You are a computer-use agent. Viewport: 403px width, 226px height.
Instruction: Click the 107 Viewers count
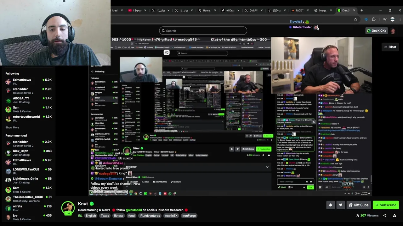[367, 216]
